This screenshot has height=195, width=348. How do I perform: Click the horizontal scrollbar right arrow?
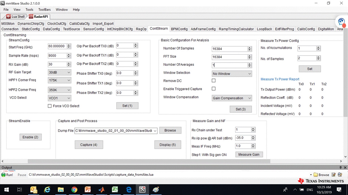(341, 161)
